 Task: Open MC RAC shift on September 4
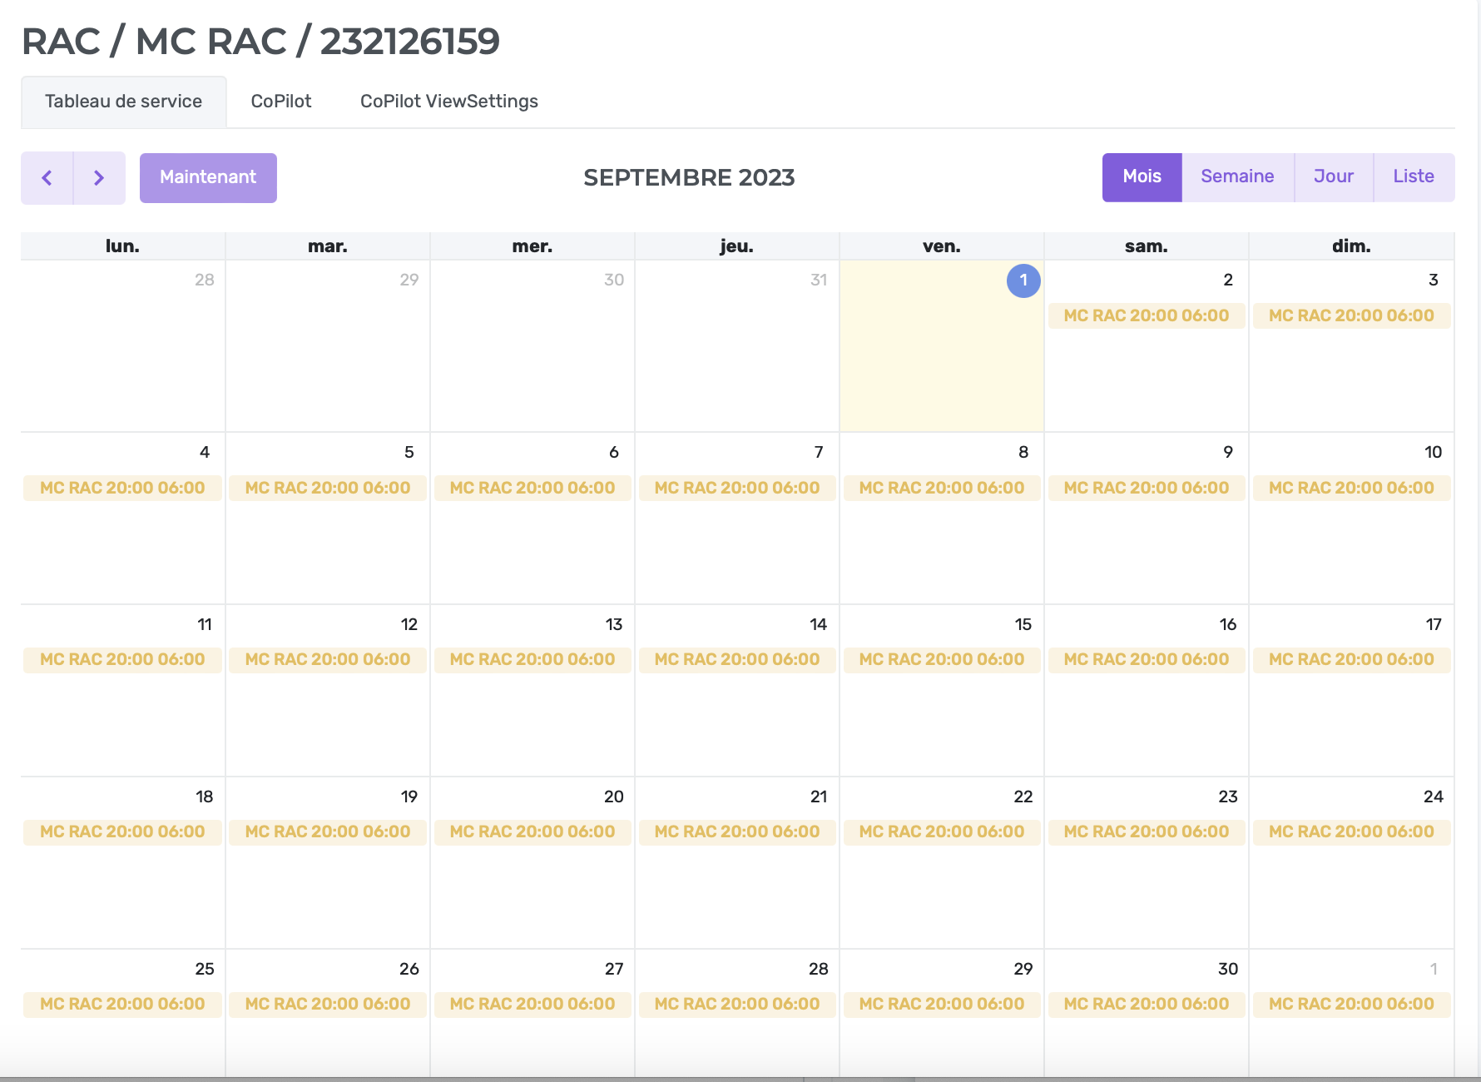122,488
